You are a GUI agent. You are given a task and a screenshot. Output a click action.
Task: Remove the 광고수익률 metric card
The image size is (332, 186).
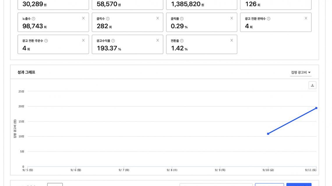(158, 40)
